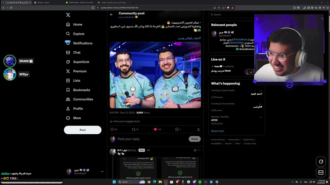Open the floating messages envelope button
The width and height of the screenshot is (330, 185).
click(321, 172)
